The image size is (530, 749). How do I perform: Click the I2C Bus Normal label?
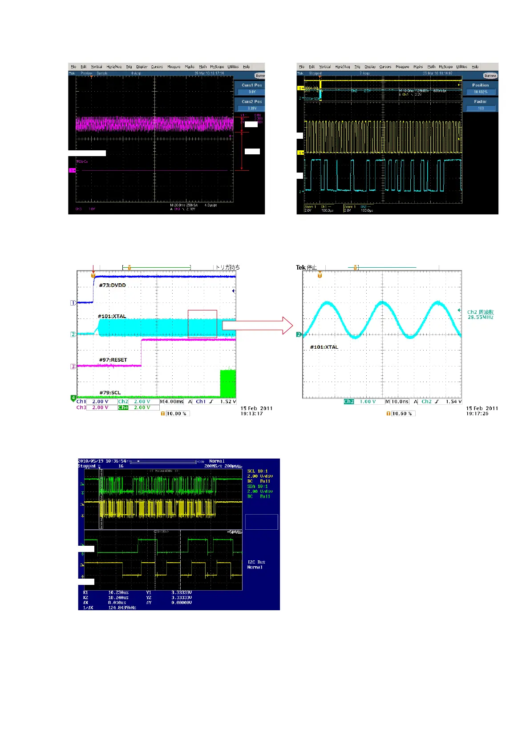click(x=256, y=565)
